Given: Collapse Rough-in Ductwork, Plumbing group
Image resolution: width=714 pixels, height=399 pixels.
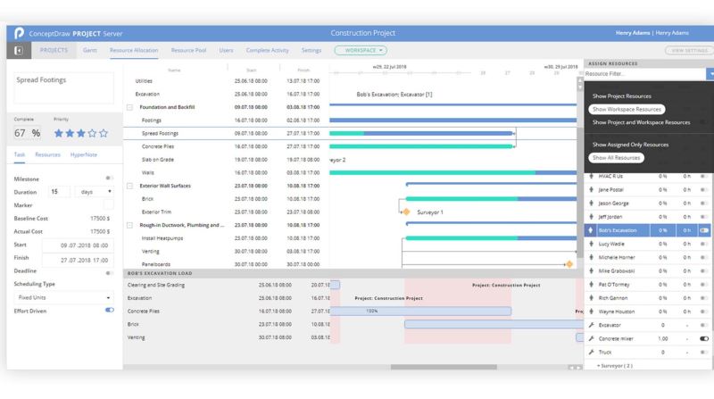Looking at the screenshot, I should (129, 225).
